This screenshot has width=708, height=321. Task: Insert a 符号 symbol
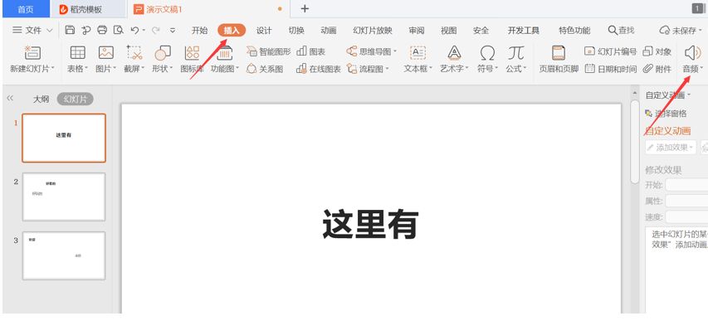point(487,60)
